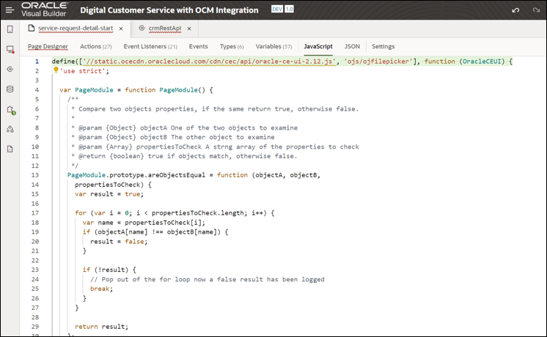Open Business Objects database icon

[10, 89]
